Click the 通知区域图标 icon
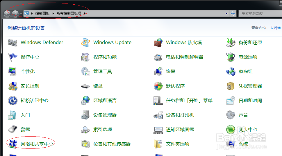 pos(158,130)
